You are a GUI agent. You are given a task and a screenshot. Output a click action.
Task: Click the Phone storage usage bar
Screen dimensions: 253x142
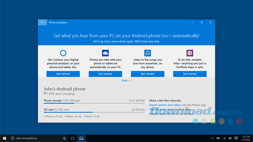click(94, 103)
